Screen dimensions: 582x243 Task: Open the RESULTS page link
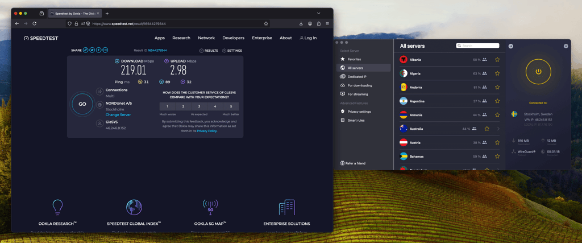pos(209,51)
